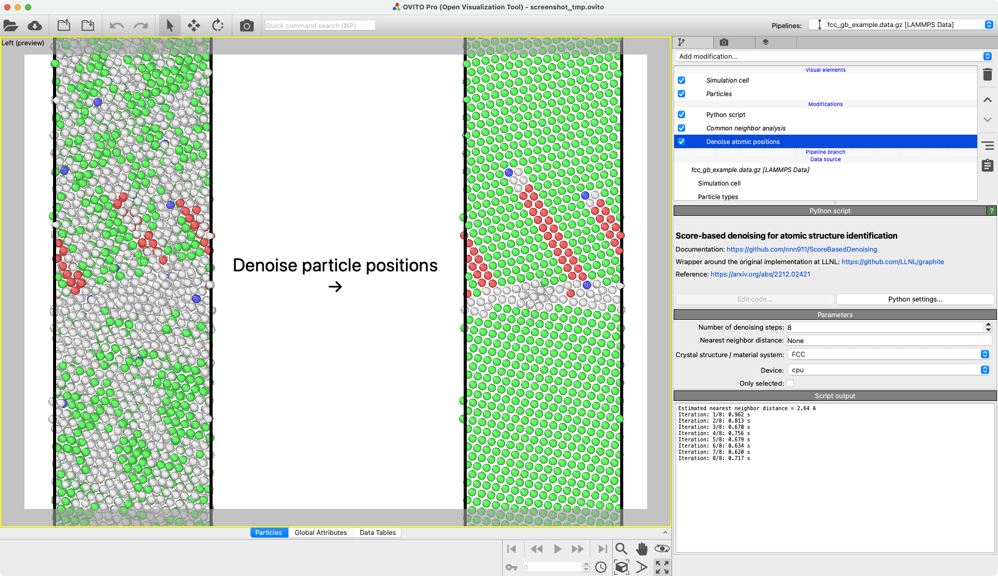The image size is (998, 576).
Task: Switch to the Data Tables tab
Action: (377, 533)
